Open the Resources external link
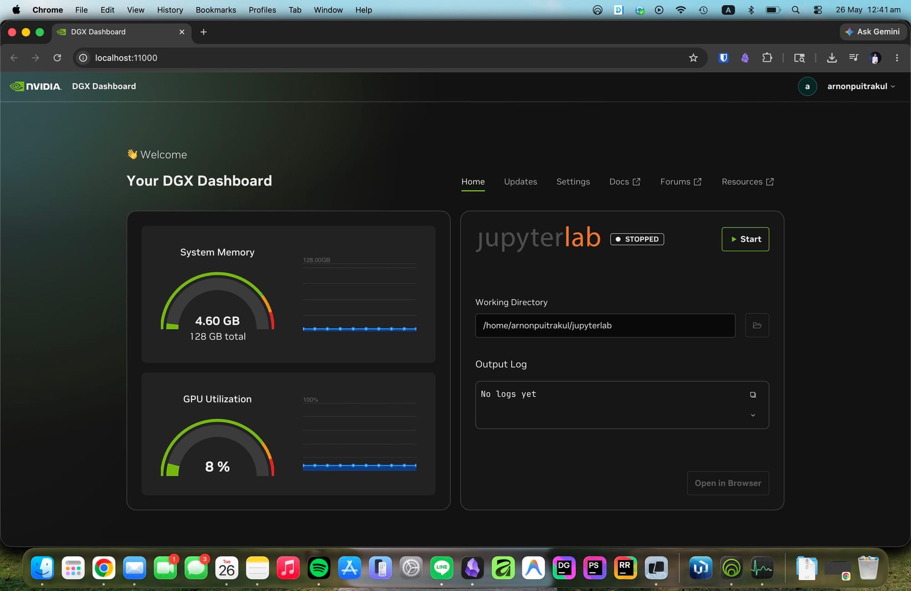 click(x=747, y=182)
